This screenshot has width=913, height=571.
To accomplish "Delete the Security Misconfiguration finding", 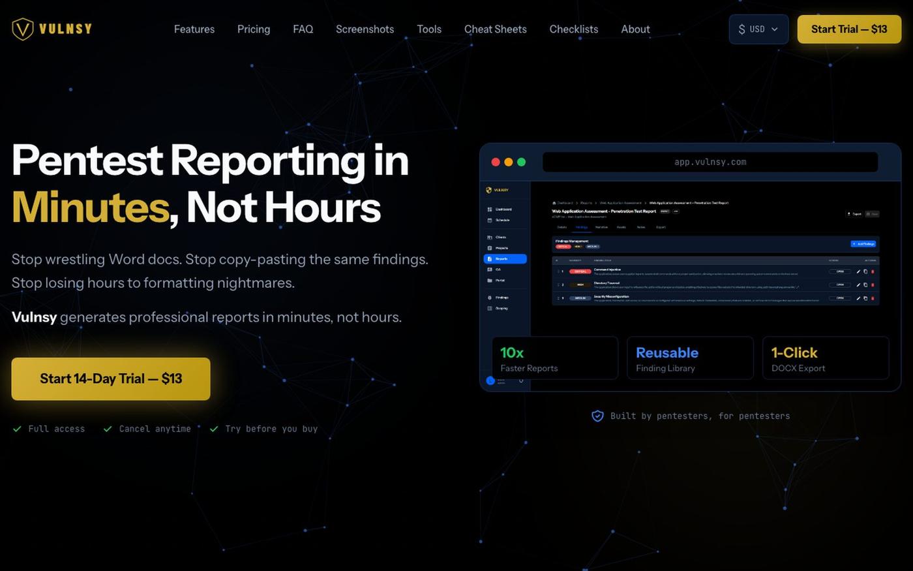I will pos(873,298).
